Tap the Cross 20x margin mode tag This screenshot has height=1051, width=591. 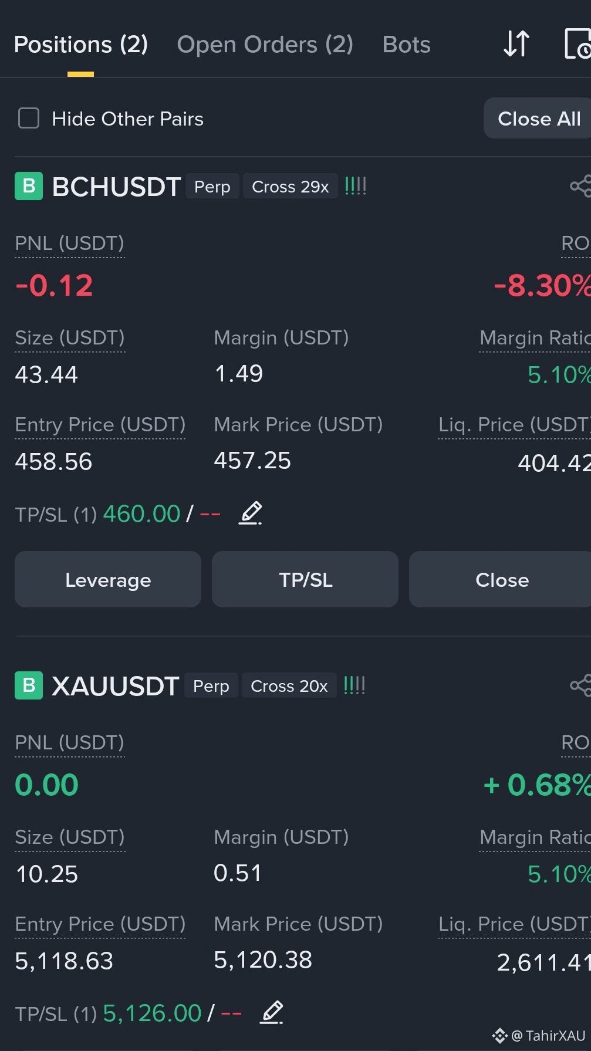pos(289,685)
